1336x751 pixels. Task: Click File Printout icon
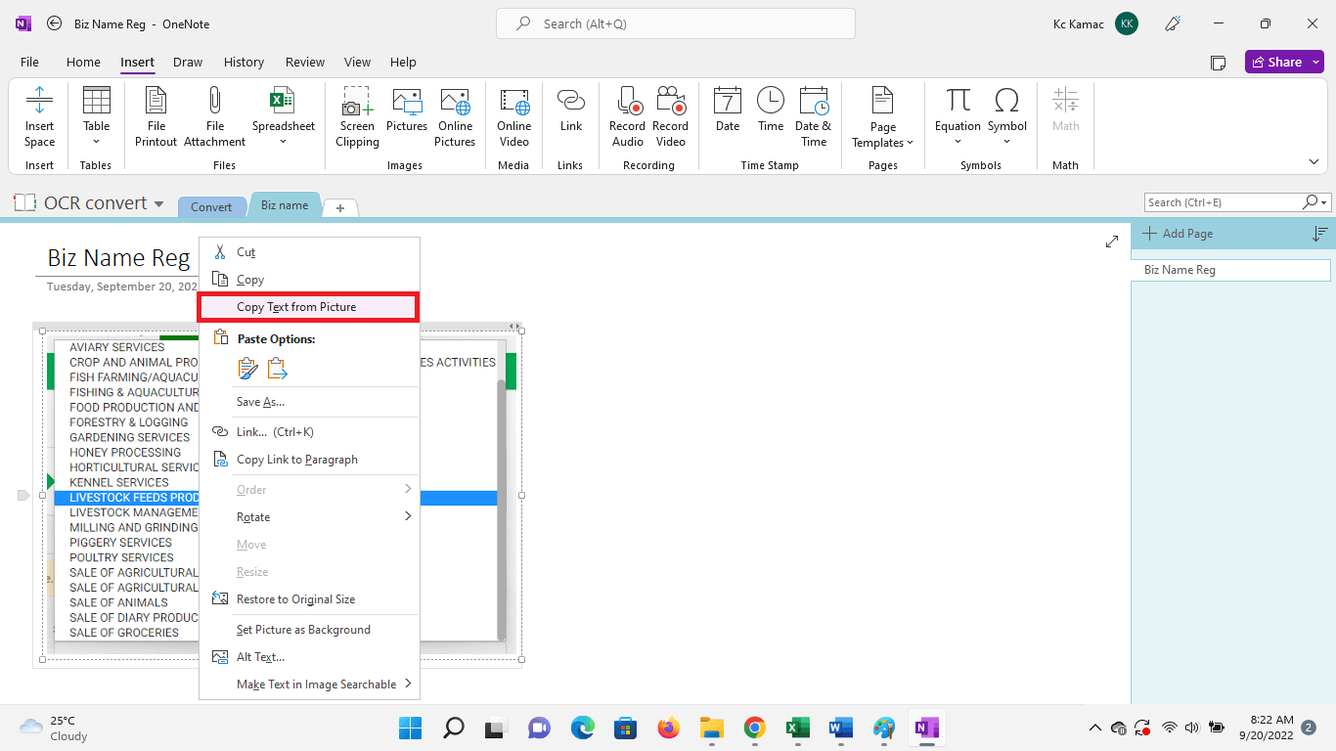click(156, 103)
